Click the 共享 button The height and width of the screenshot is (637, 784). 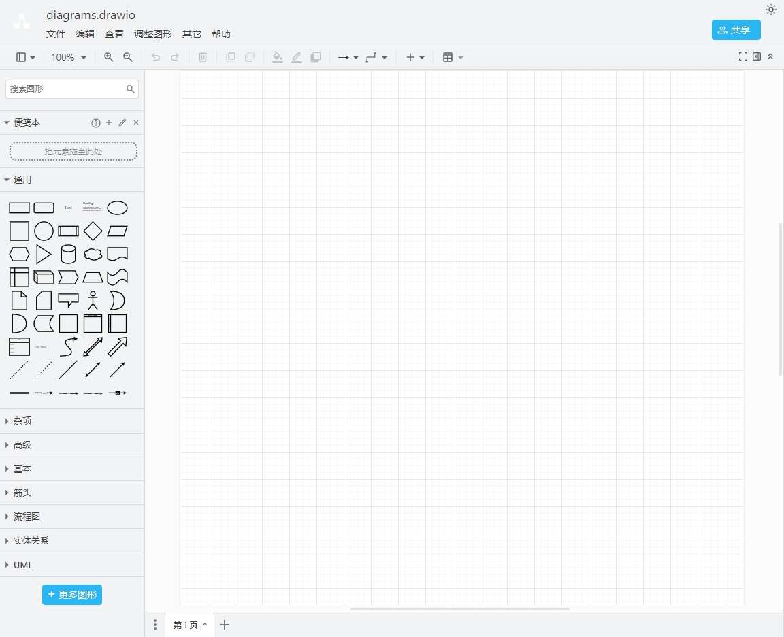coord(736,30)
